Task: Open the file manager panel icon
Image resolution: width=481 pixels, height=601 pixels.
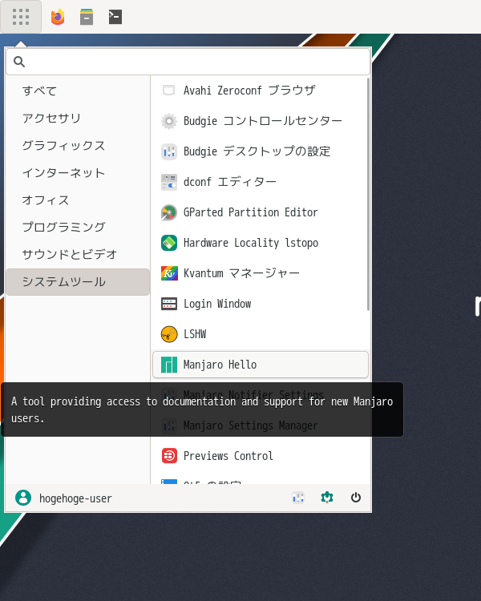Action: click(x=87, y=17)
